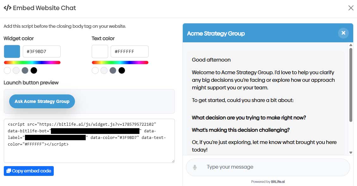Close the Embed Website Chat dialog
This screenshot has width=357, height=186.
point(351,8)
